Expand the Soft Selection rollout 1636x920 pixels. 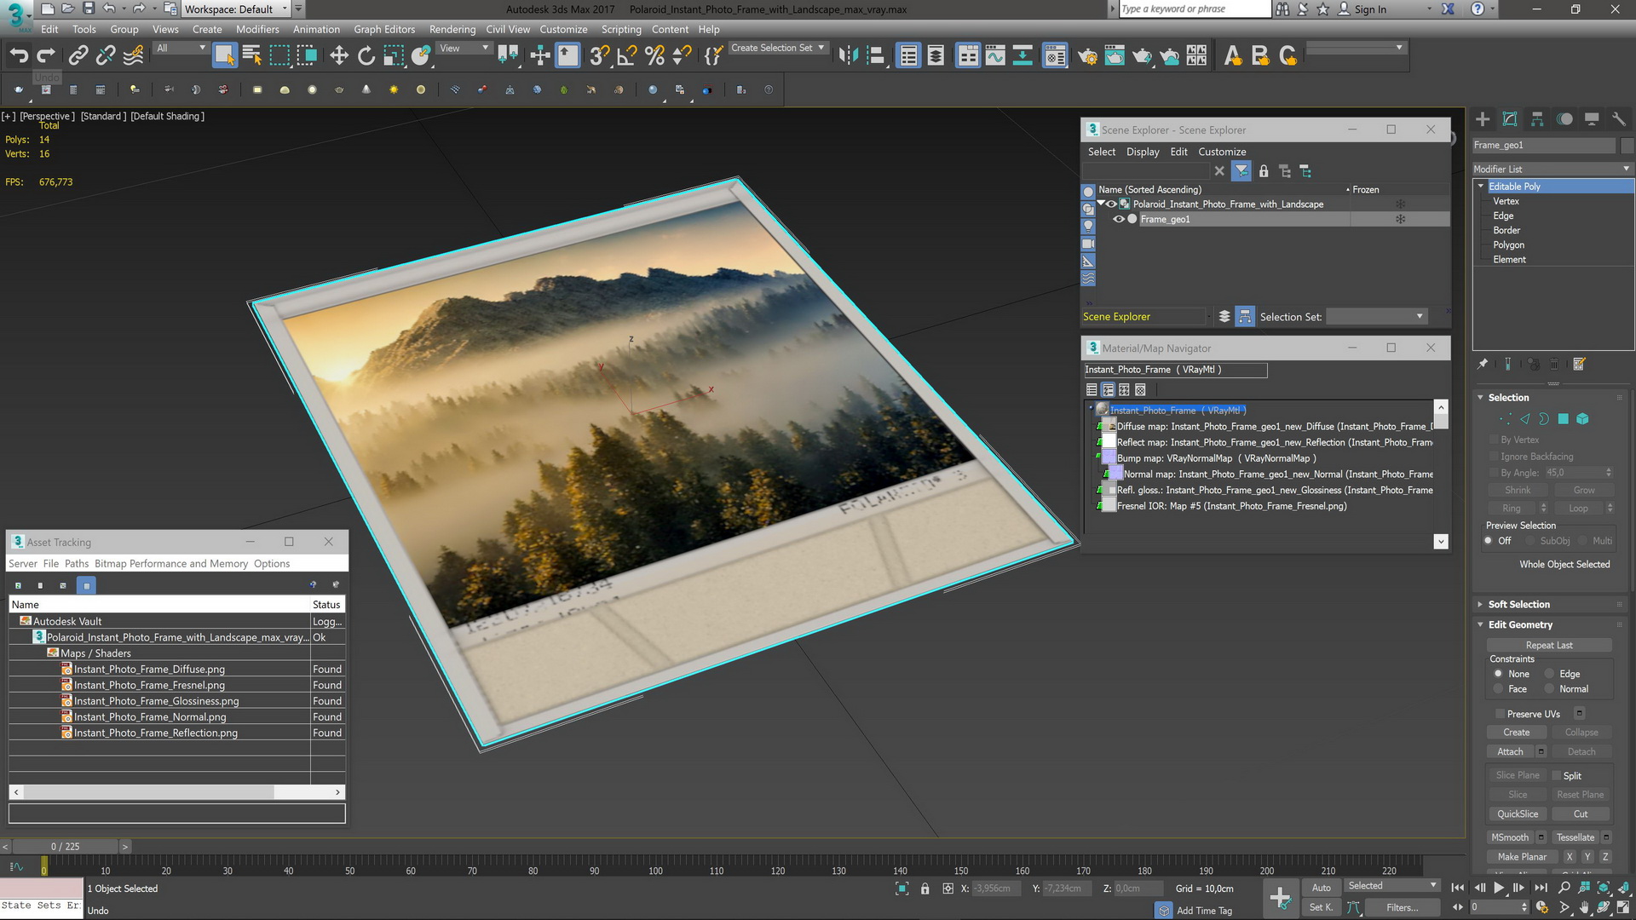point(1518,605)
